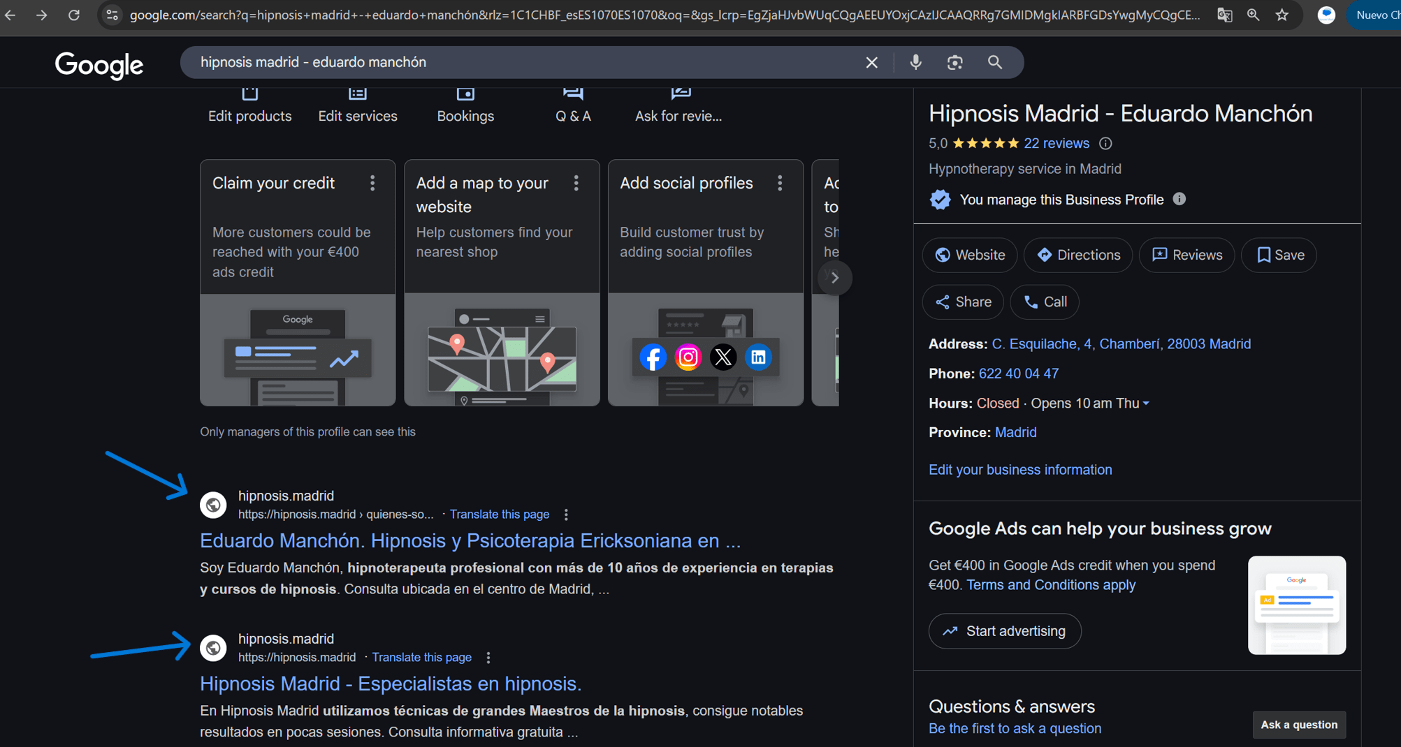Click the Call button

coord(1045,302)
